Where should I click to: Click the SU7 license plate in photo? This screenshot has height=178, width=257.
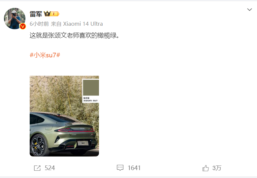[x=83, y=143]
